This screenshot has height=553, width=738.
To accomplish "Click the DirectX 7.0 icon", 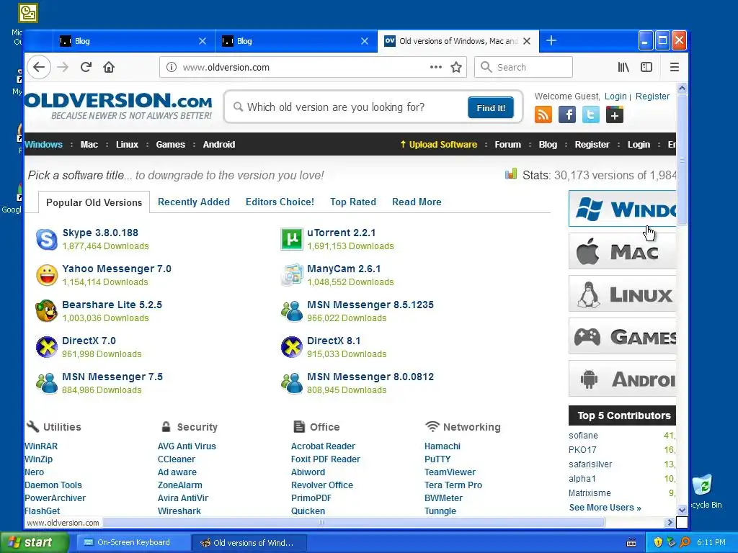I will (x=47, y=348).
